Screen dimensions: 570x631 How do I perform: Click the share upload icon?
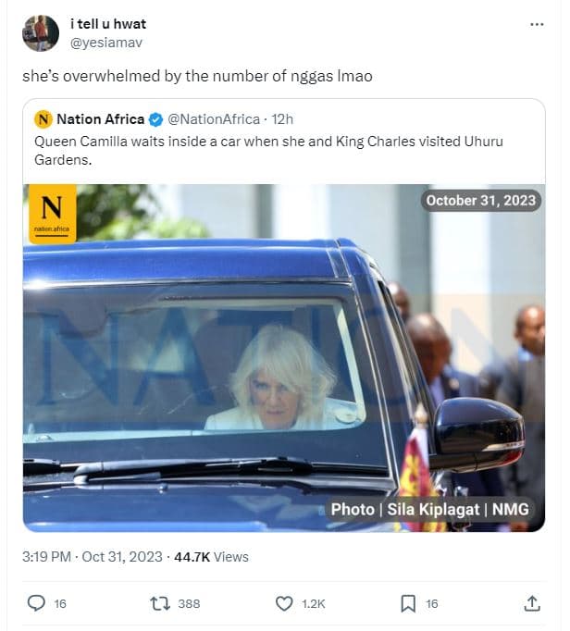click(x=532, y=603)
